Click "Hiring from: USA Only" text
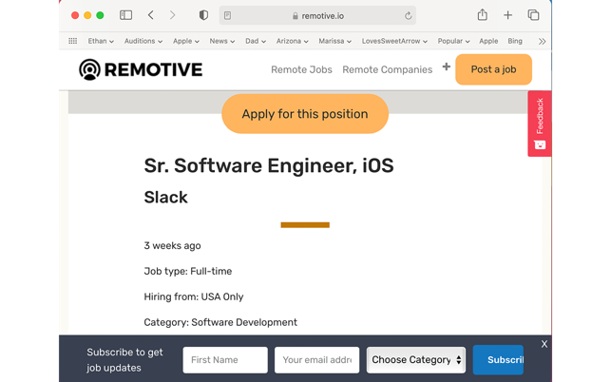The height and width of the screenshot is (382, 611). pyautogui.click(x=194, y=297)
